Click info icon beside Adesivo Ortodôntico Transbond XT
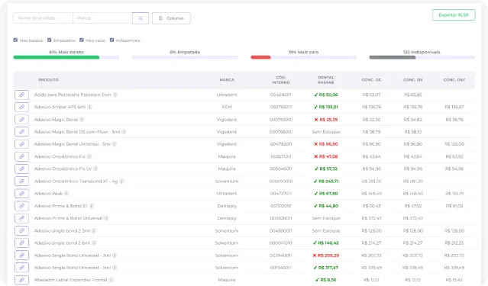Screen dimensions: 488x286 [121, 182]
